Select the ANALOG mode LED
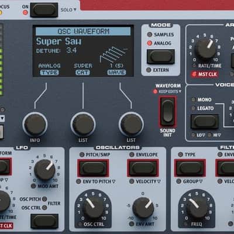234x234 pixels. tap(150, 43)
